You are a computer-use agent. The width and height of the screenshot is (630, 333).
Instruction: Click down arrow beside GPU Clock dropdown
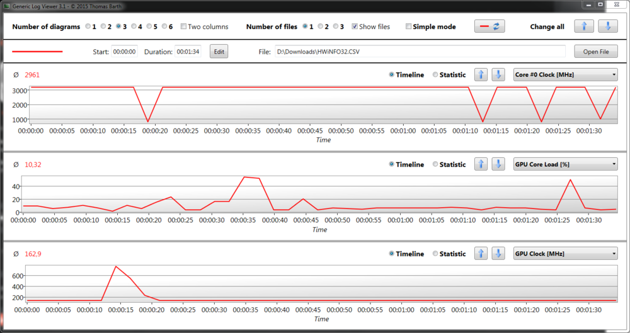(x=498, y=254)
